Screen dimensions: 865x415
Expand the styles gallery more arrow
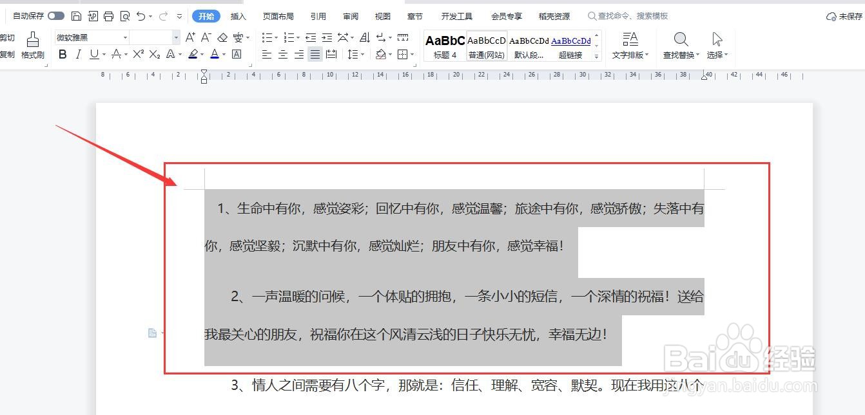tap(597, 57)
